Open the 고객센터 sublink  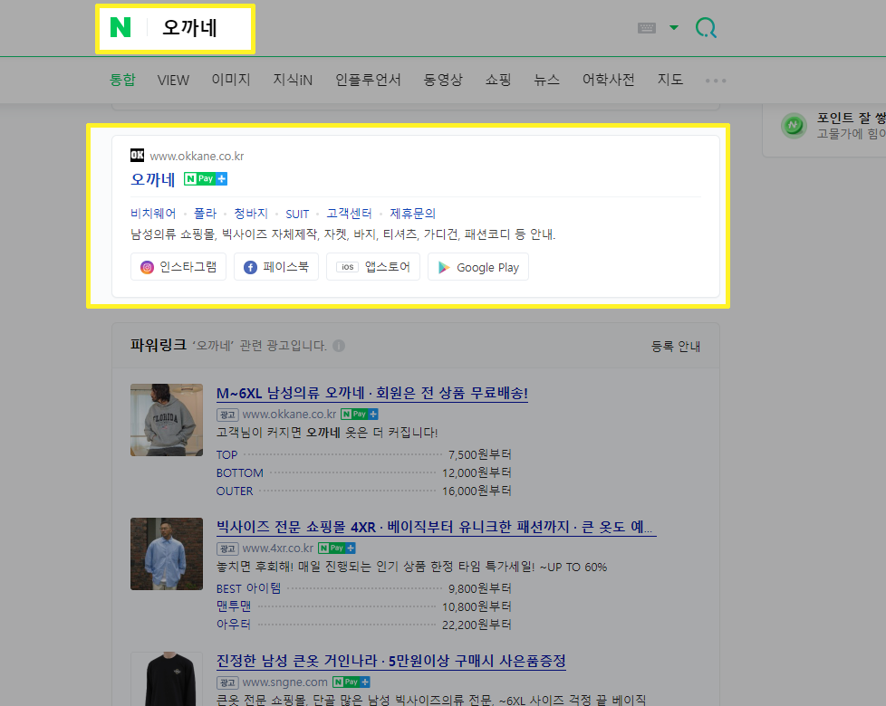(x=349, y=214)
